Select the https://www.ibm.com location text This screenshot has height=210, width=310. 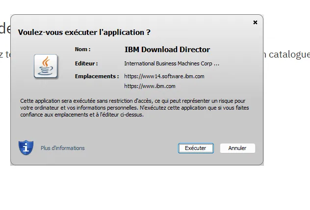(150, 86)
